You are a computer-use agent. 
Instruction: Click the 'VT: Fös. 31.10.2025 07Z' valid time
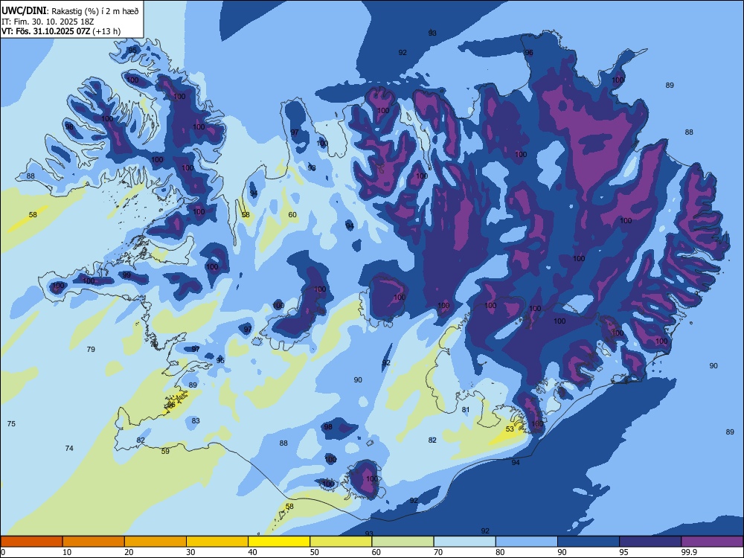coord(45,31)
